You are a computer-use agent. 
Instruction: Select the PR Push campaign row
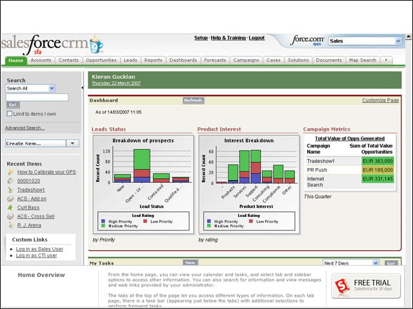click(350, 170)
